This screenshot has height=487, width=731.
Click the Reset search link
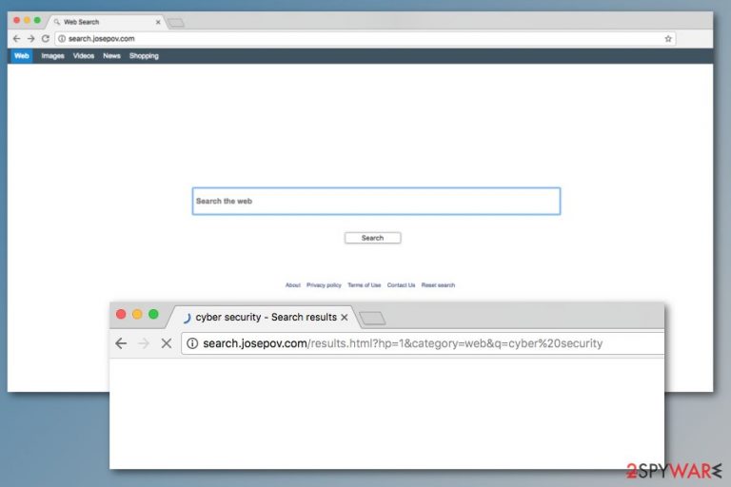438,285
